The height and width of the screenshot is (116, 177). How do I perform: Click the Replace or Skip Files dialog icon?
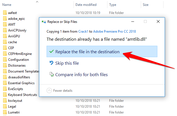pos(43,21)
